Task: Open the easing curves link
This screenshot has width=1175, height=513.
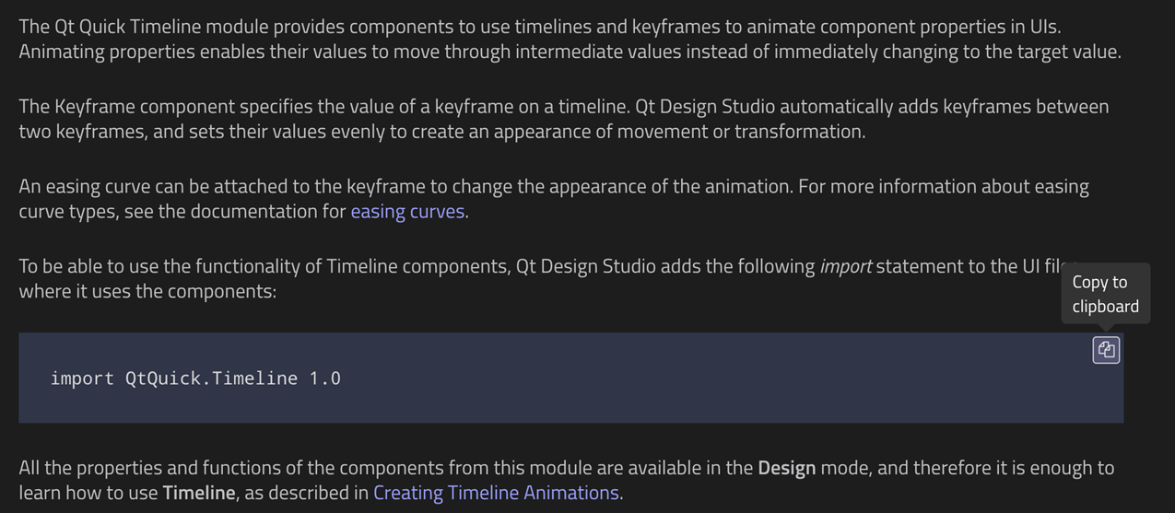Action: tap(407, 211)
